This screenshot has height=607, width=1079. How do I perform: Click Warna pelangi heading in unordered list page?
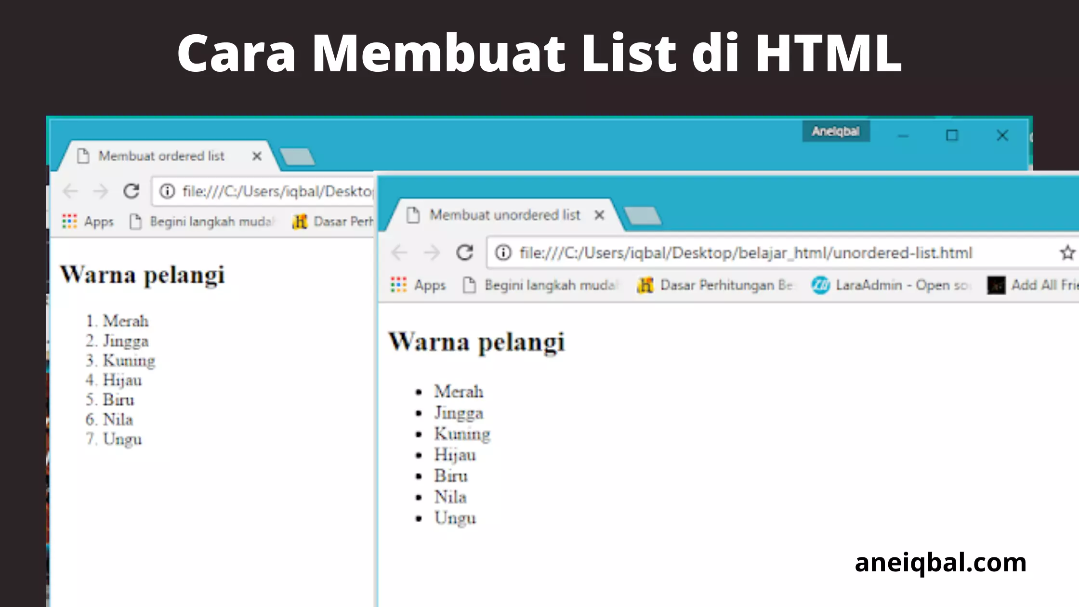[476, 343]
